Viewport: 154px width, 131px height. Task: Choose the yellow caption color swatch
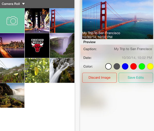(x=150, y=66)
